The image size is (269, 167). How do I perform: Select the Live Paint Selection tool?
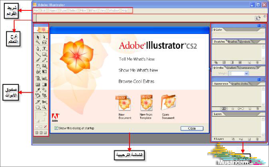tap(44, 95)
